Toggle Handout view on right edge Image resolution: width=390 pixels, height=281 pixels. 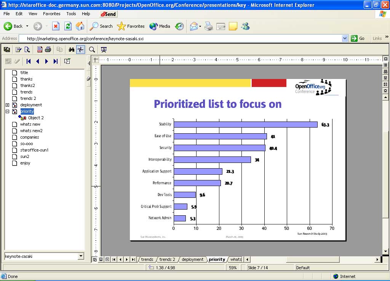[x=385, y=84]
